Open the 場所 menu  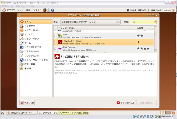coord(28,10)
